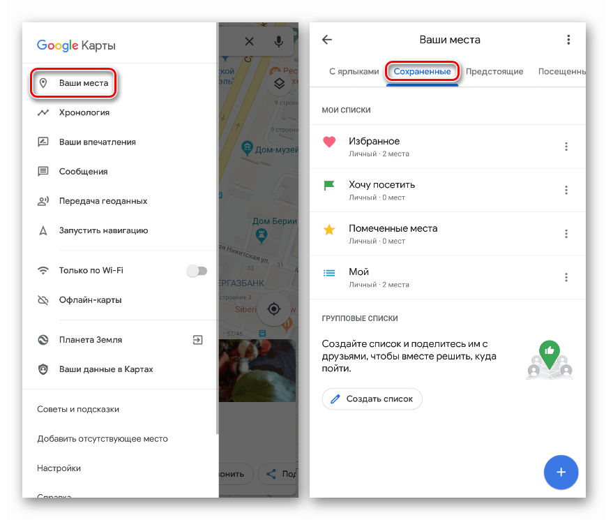
Task: Open the overflow menu in the Ваши места header
Action: click(x=568, y=40)
